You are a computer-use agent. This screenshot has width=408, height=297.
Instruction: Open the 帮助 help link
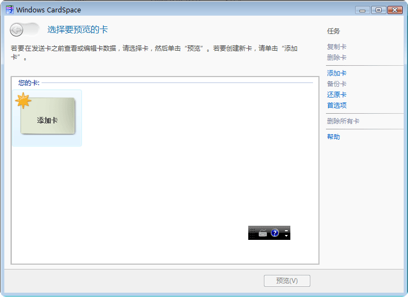tap(334, 137)
